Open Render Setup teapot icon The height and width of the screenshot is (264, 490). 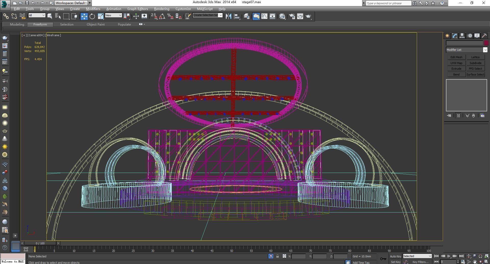[292, 16]
